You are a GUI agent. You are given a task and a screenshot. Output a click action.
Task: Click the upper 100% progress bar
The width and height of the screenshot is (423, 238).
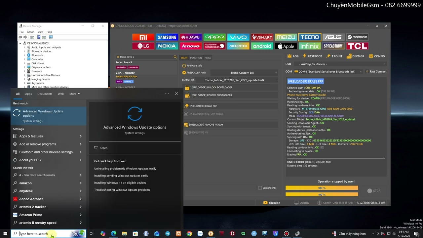321,188
